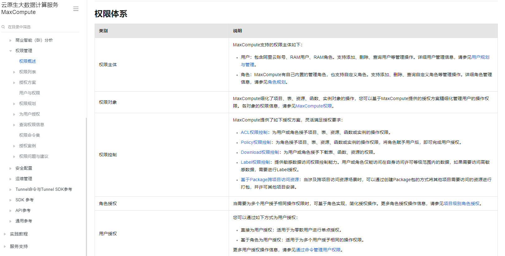Expand the 为用户授权 arrow
505x256 pixels.
(14, 114)
